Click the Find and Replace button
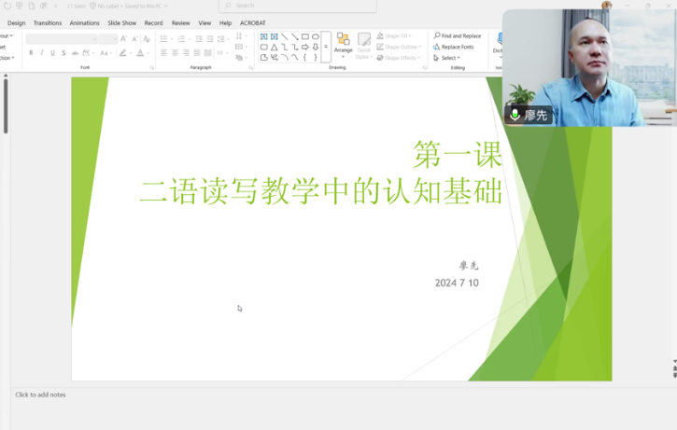Viewport: 677px width, 430px height. [457, 35]
